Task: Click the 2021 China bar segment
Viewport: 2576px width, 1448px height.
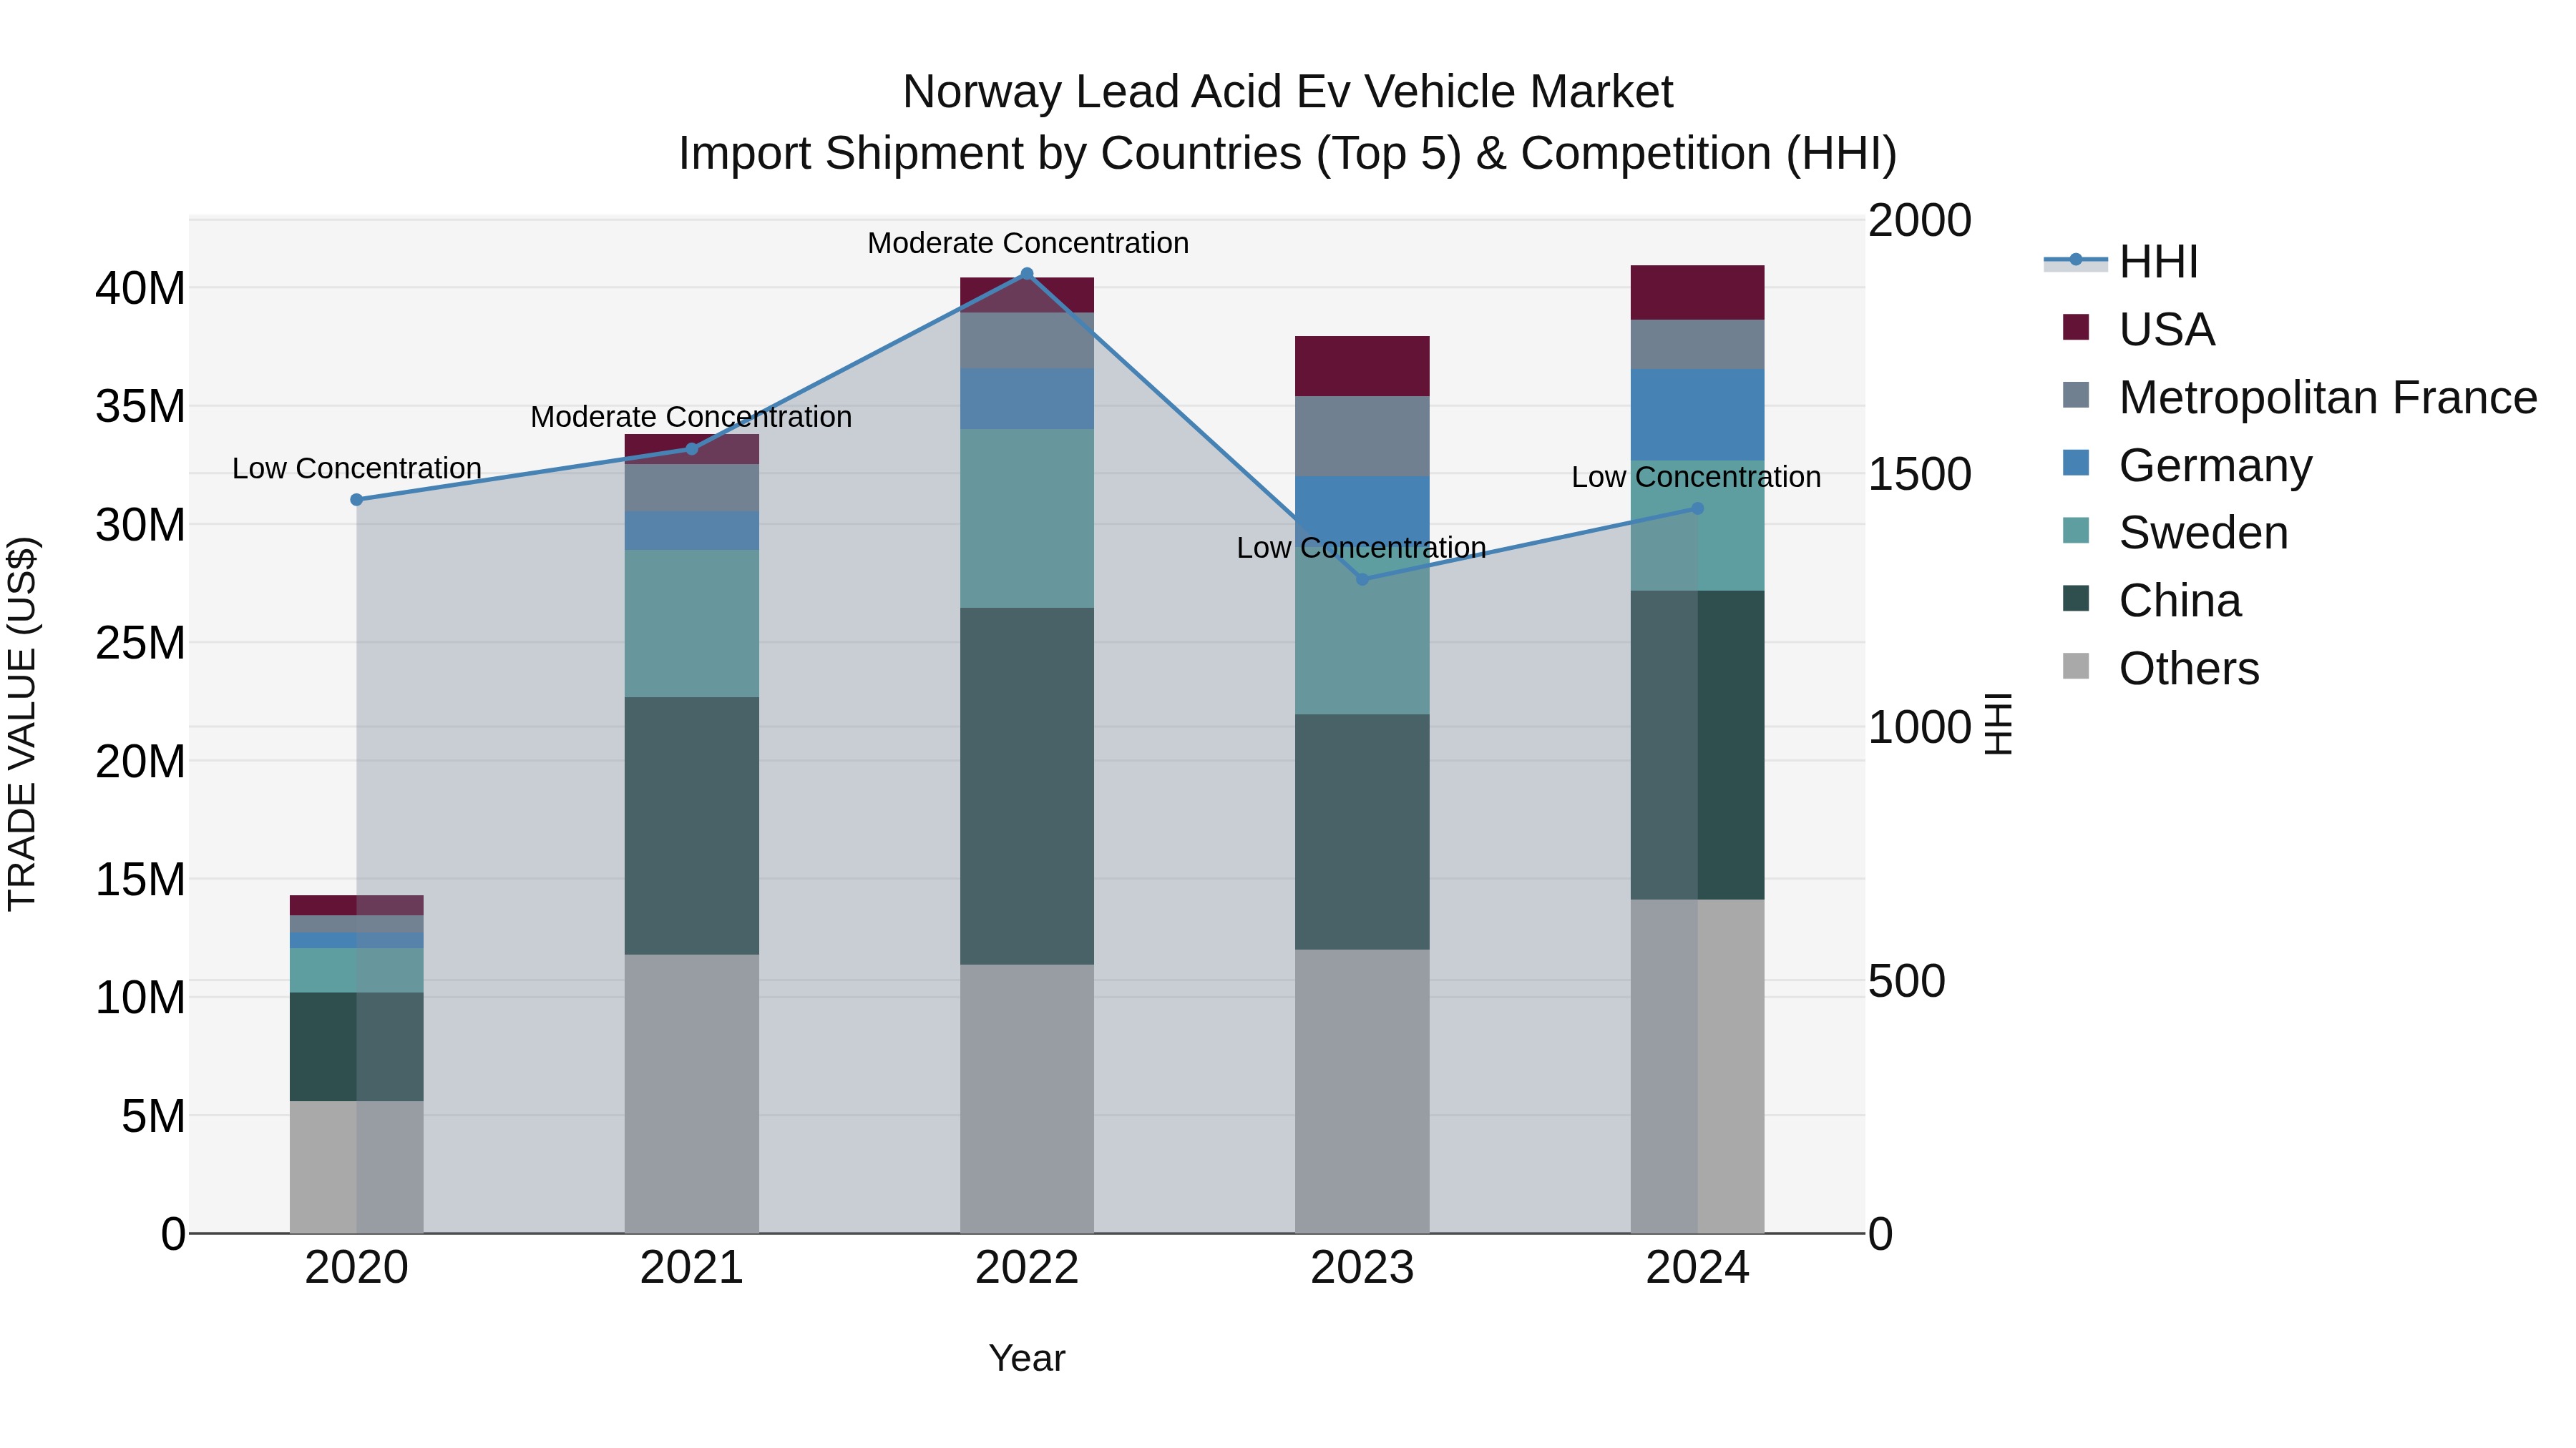Action: (x=692, y=825)
